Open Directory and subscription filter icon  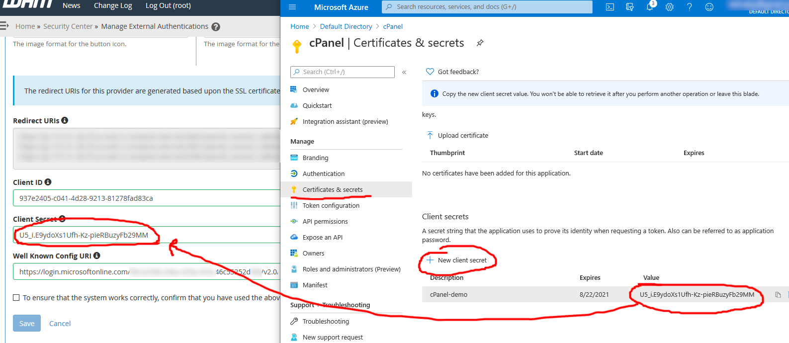[630, 7]
